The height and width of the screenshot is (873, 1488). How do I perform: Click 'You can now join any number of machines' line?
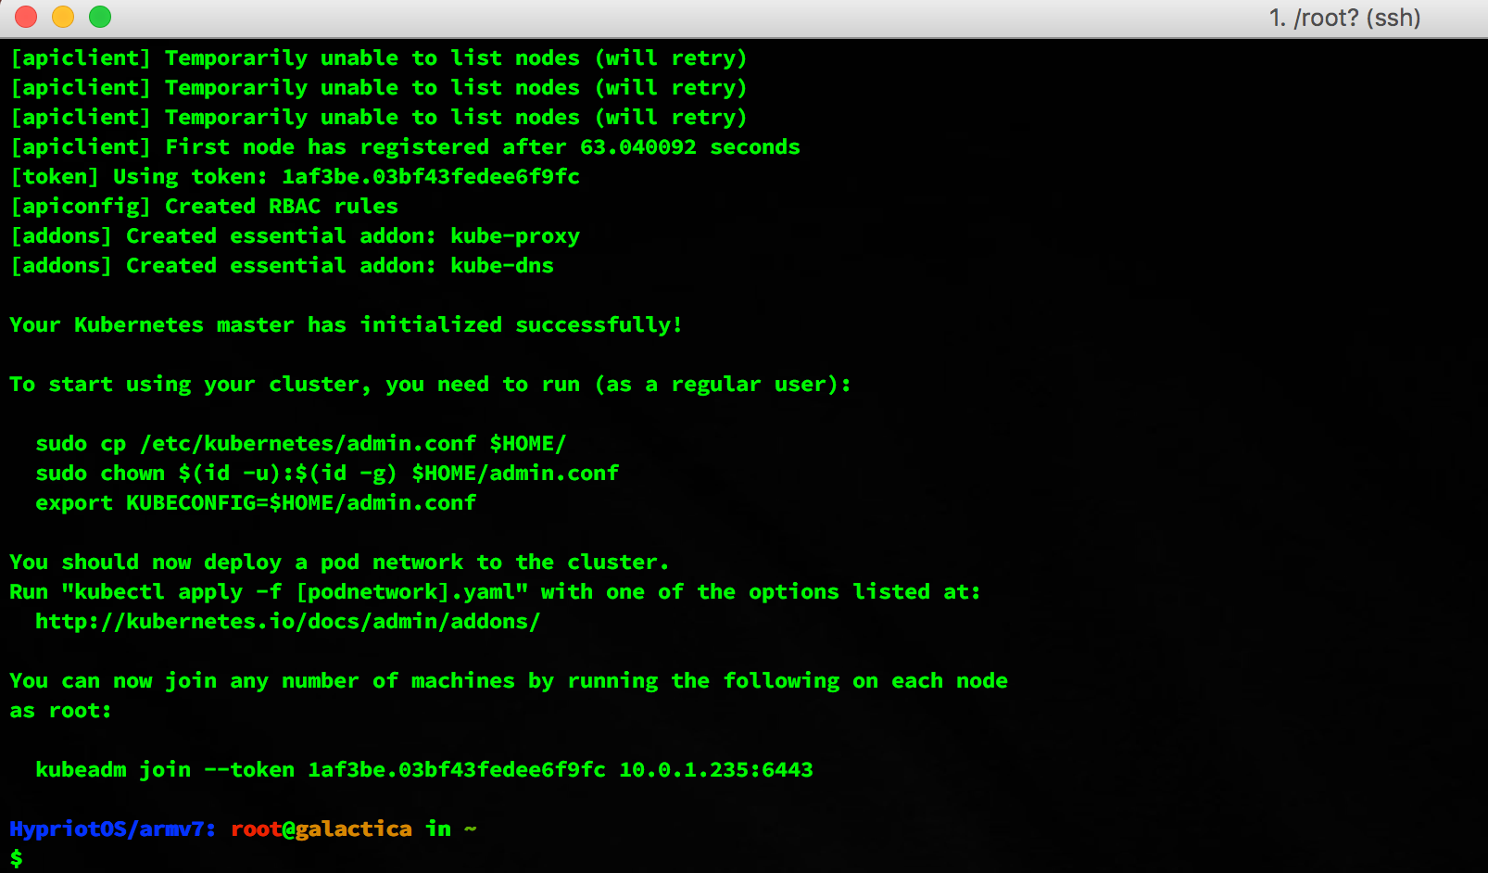509,681
